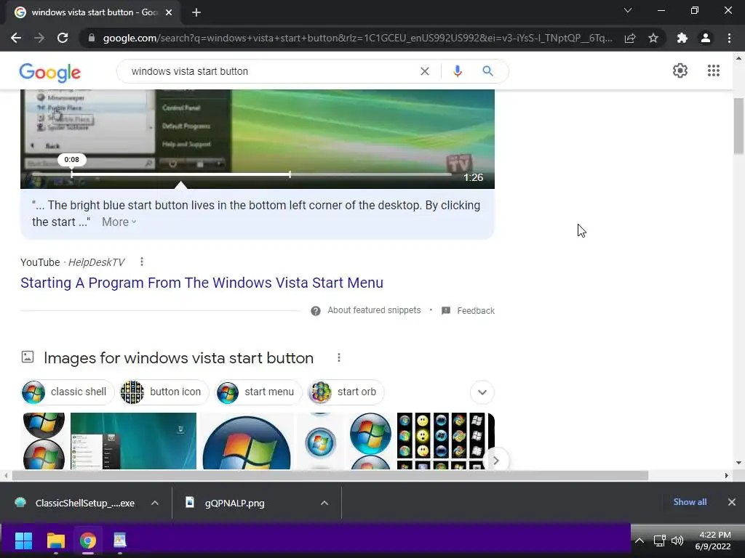Filter images by start menu
The width and height of the screenshot is (745, 558).
click(258, 392)
